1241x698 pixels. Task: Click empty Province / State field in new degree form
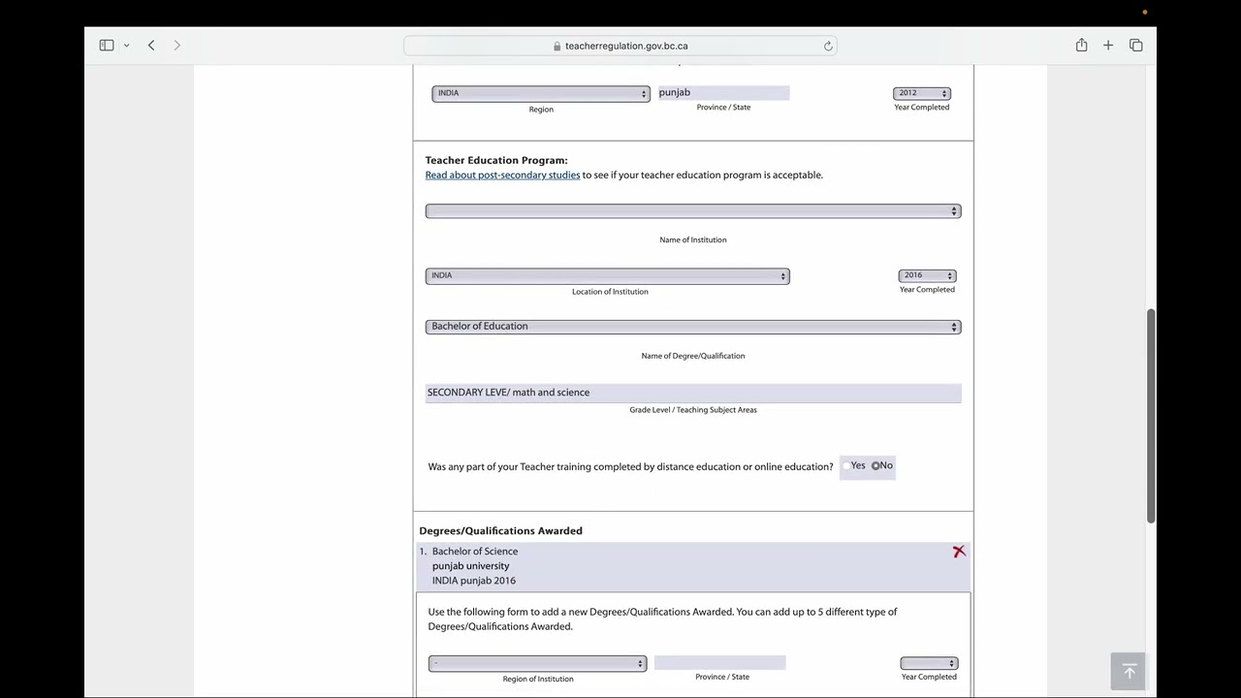point(719,662)
